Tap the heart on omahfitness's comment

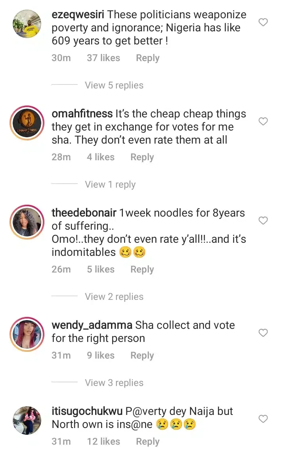click(263, 121)
